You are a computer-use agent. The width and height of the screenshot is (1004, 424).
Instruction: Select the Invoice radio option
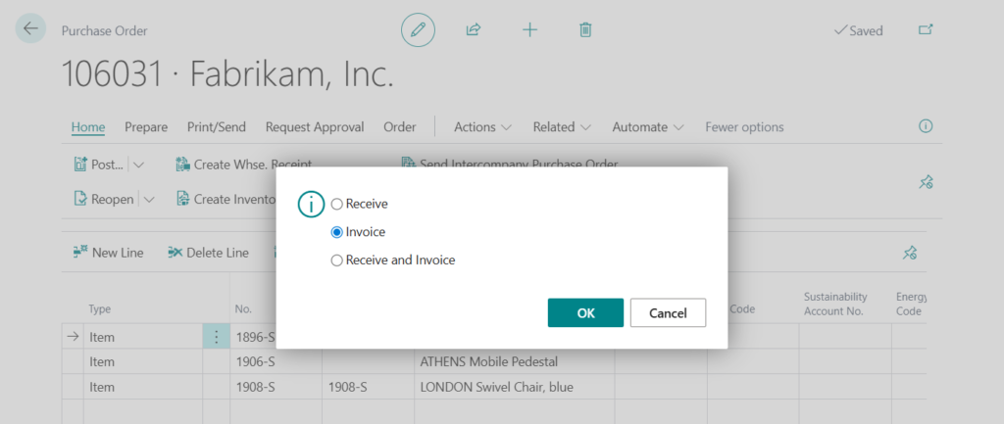[x=337, y=232]
